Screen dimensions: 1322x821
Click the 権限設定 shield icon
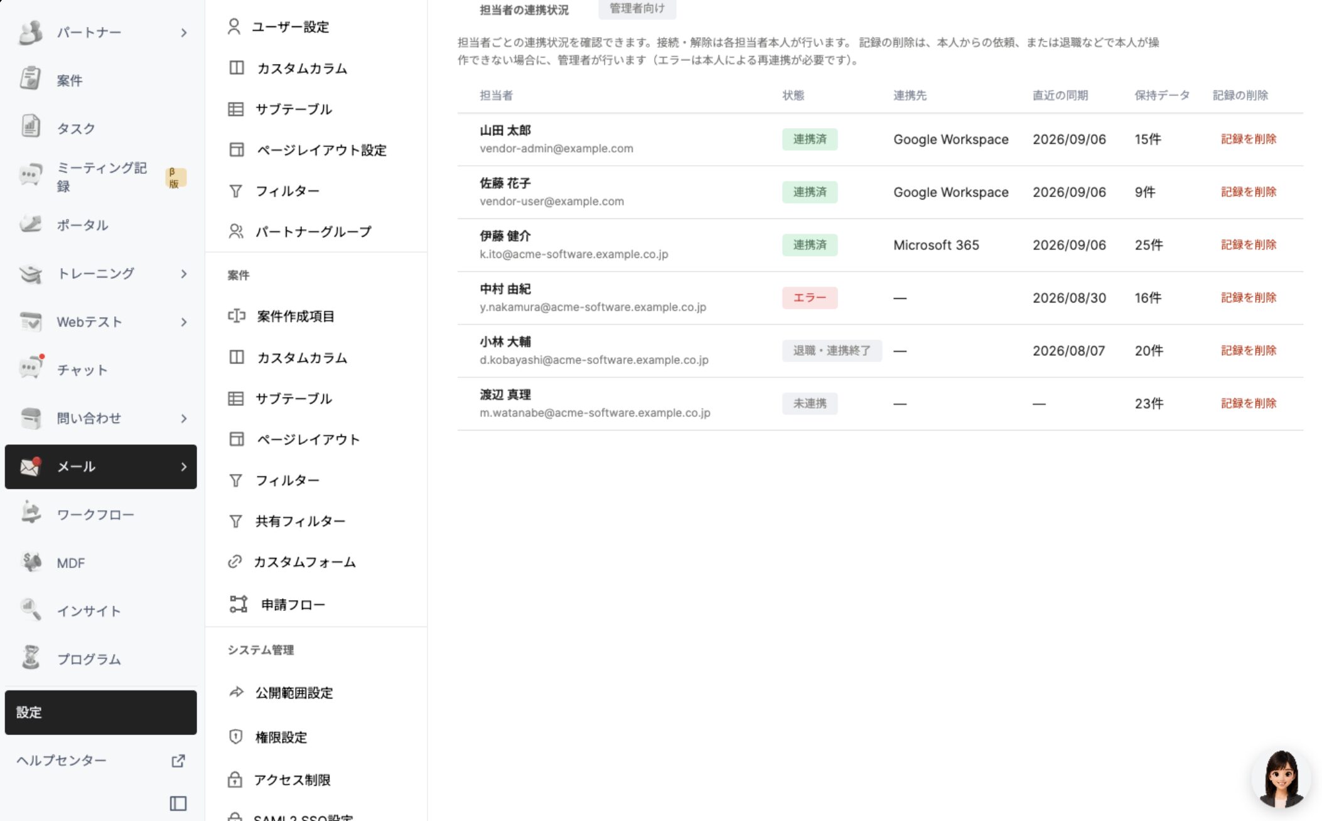(235, 736)
